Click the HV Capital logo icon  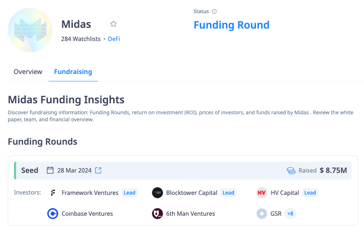pyautogui.click(x=262, y=193)
